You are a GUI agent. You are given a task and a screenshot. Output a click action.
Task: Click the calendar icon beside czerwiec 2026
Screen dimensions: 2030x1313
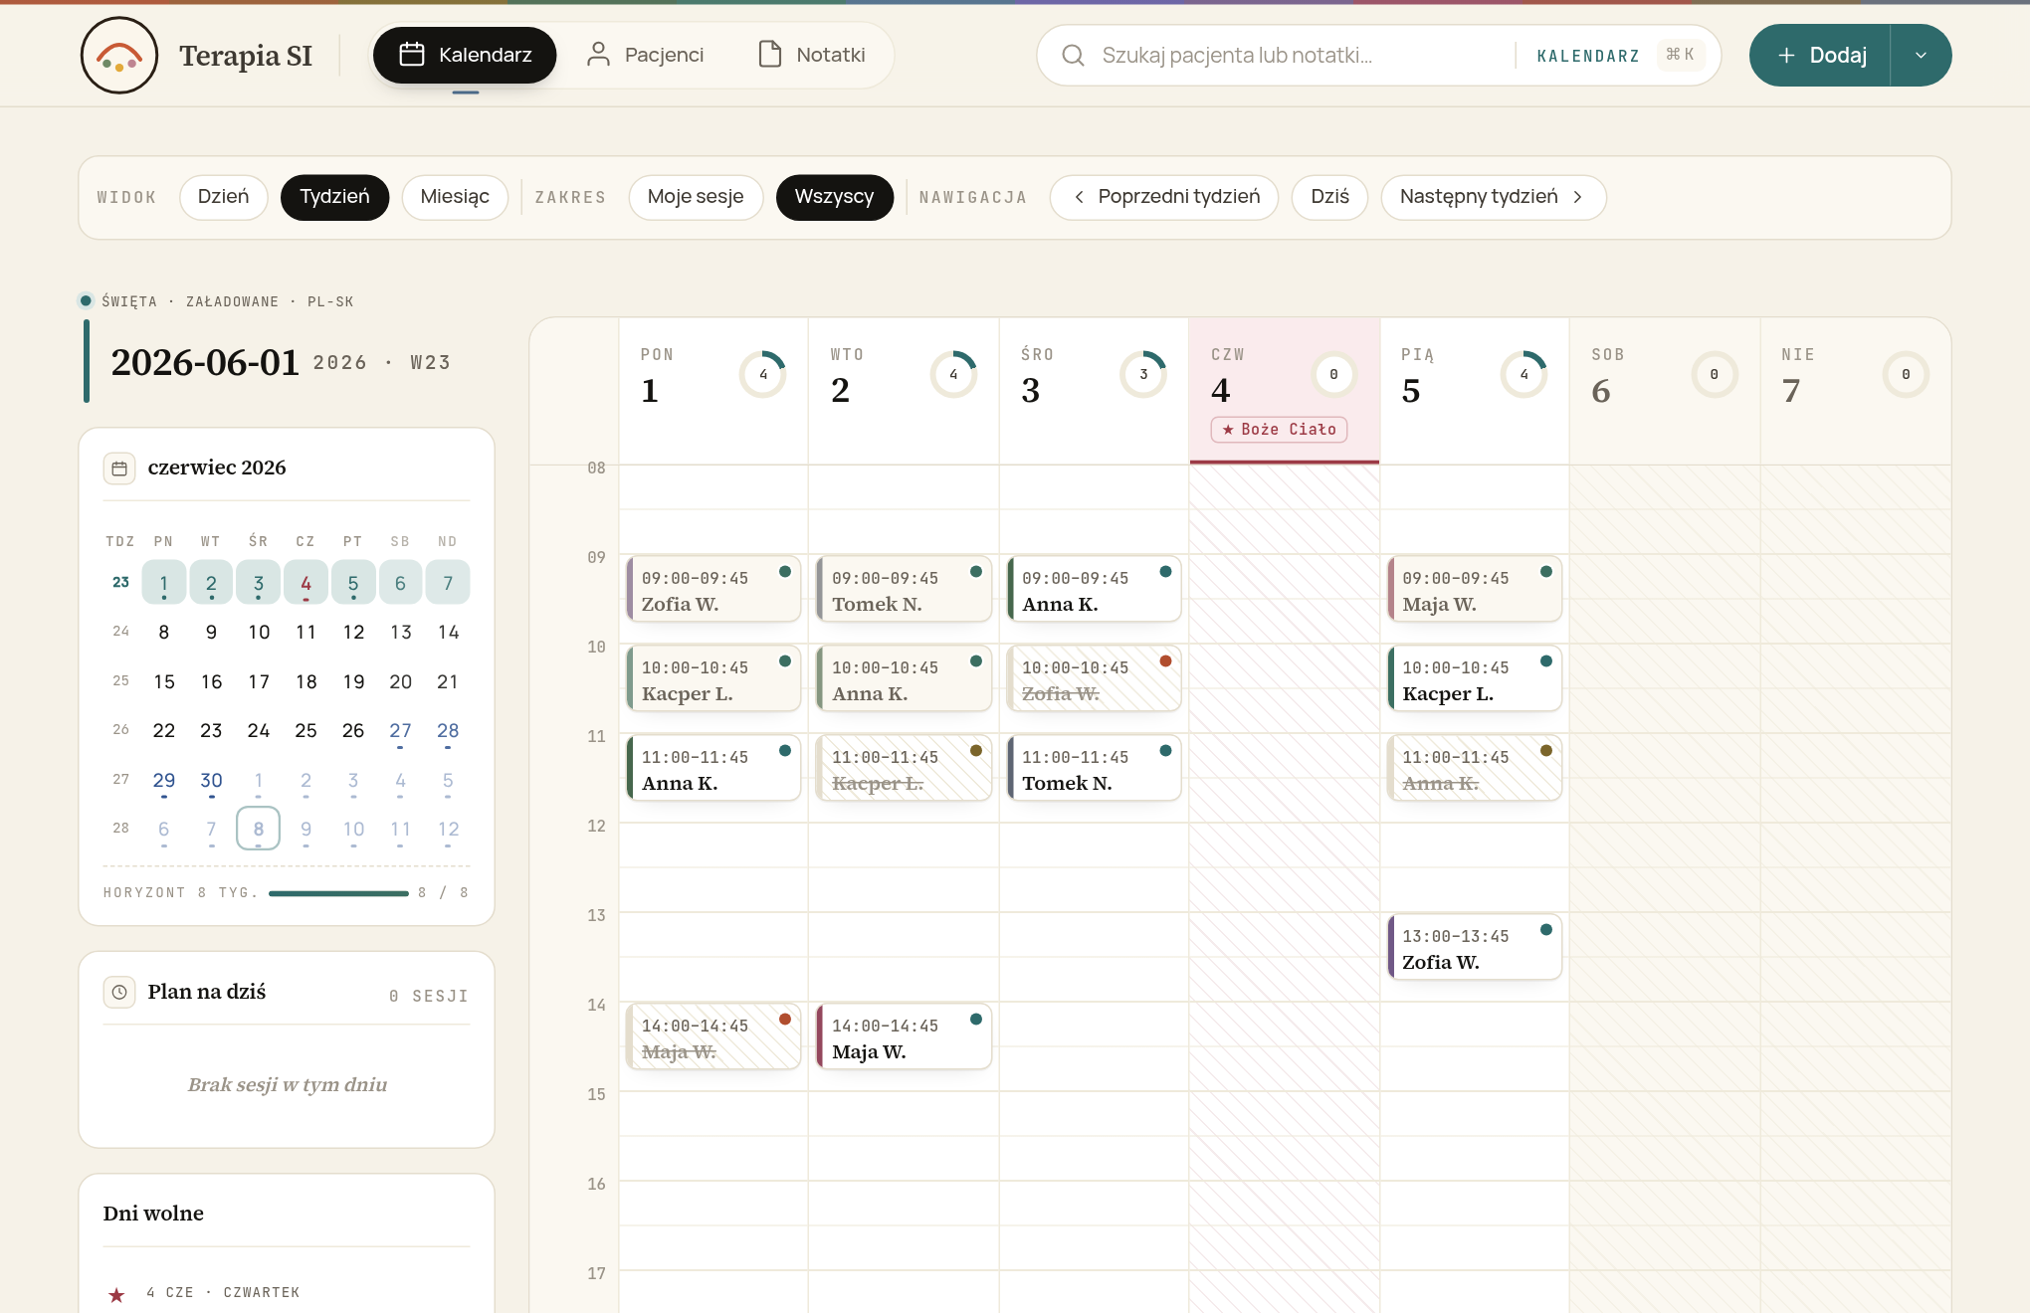[x=119, y=469]
